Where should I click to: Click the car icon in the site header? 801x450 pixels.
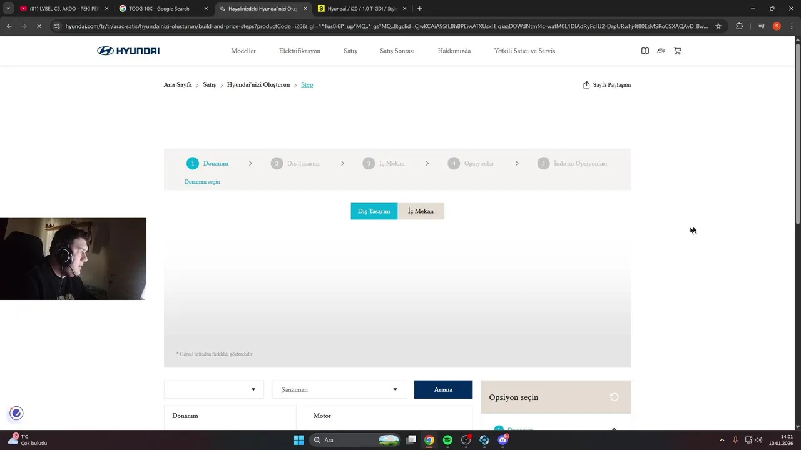click(661, 51)
